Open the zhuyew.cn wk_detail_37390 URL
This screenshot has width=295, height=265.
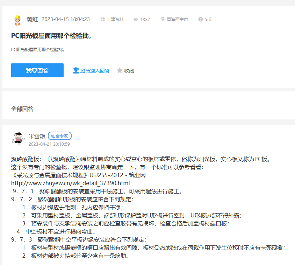[70, 183]
